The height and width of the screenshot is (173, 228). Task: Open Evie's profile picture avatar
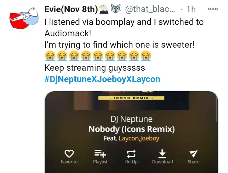24,18
